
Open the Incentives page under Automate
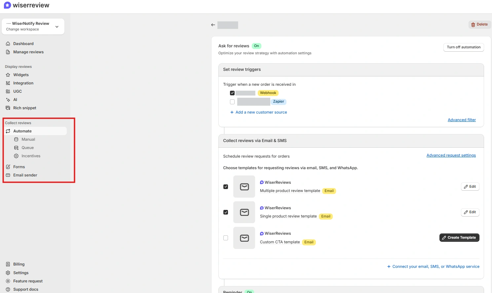pyautogui.click(x=30, y=156)
